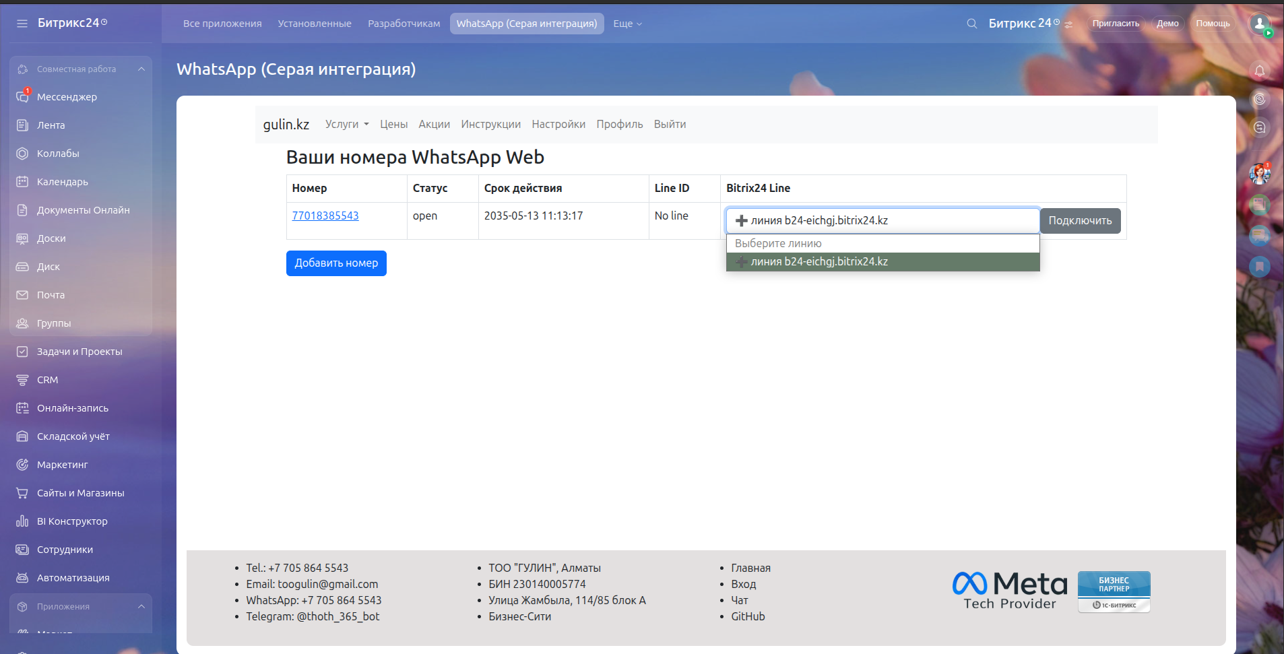1284x654 pixels.
Task: Open notifications bell icon
Action: pos(1259,71)
